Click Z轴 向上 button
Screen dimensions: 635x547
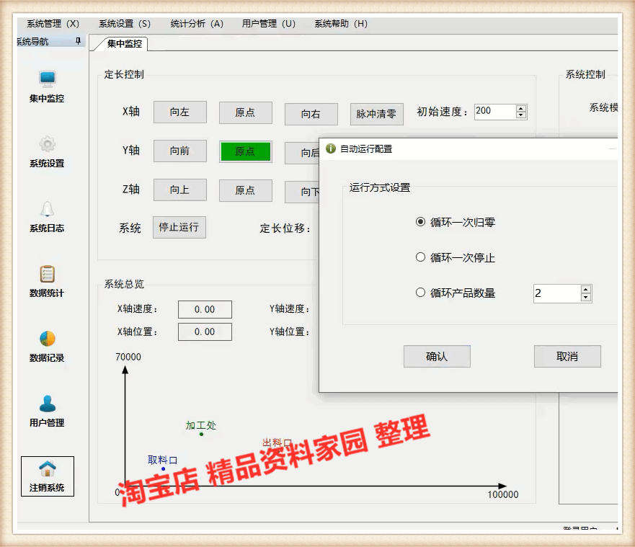[179, 190]
